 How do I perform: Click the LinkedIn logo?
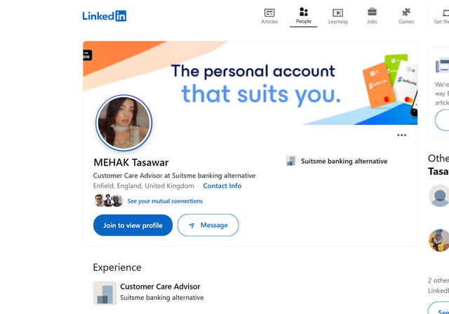[x=104, y=15]
